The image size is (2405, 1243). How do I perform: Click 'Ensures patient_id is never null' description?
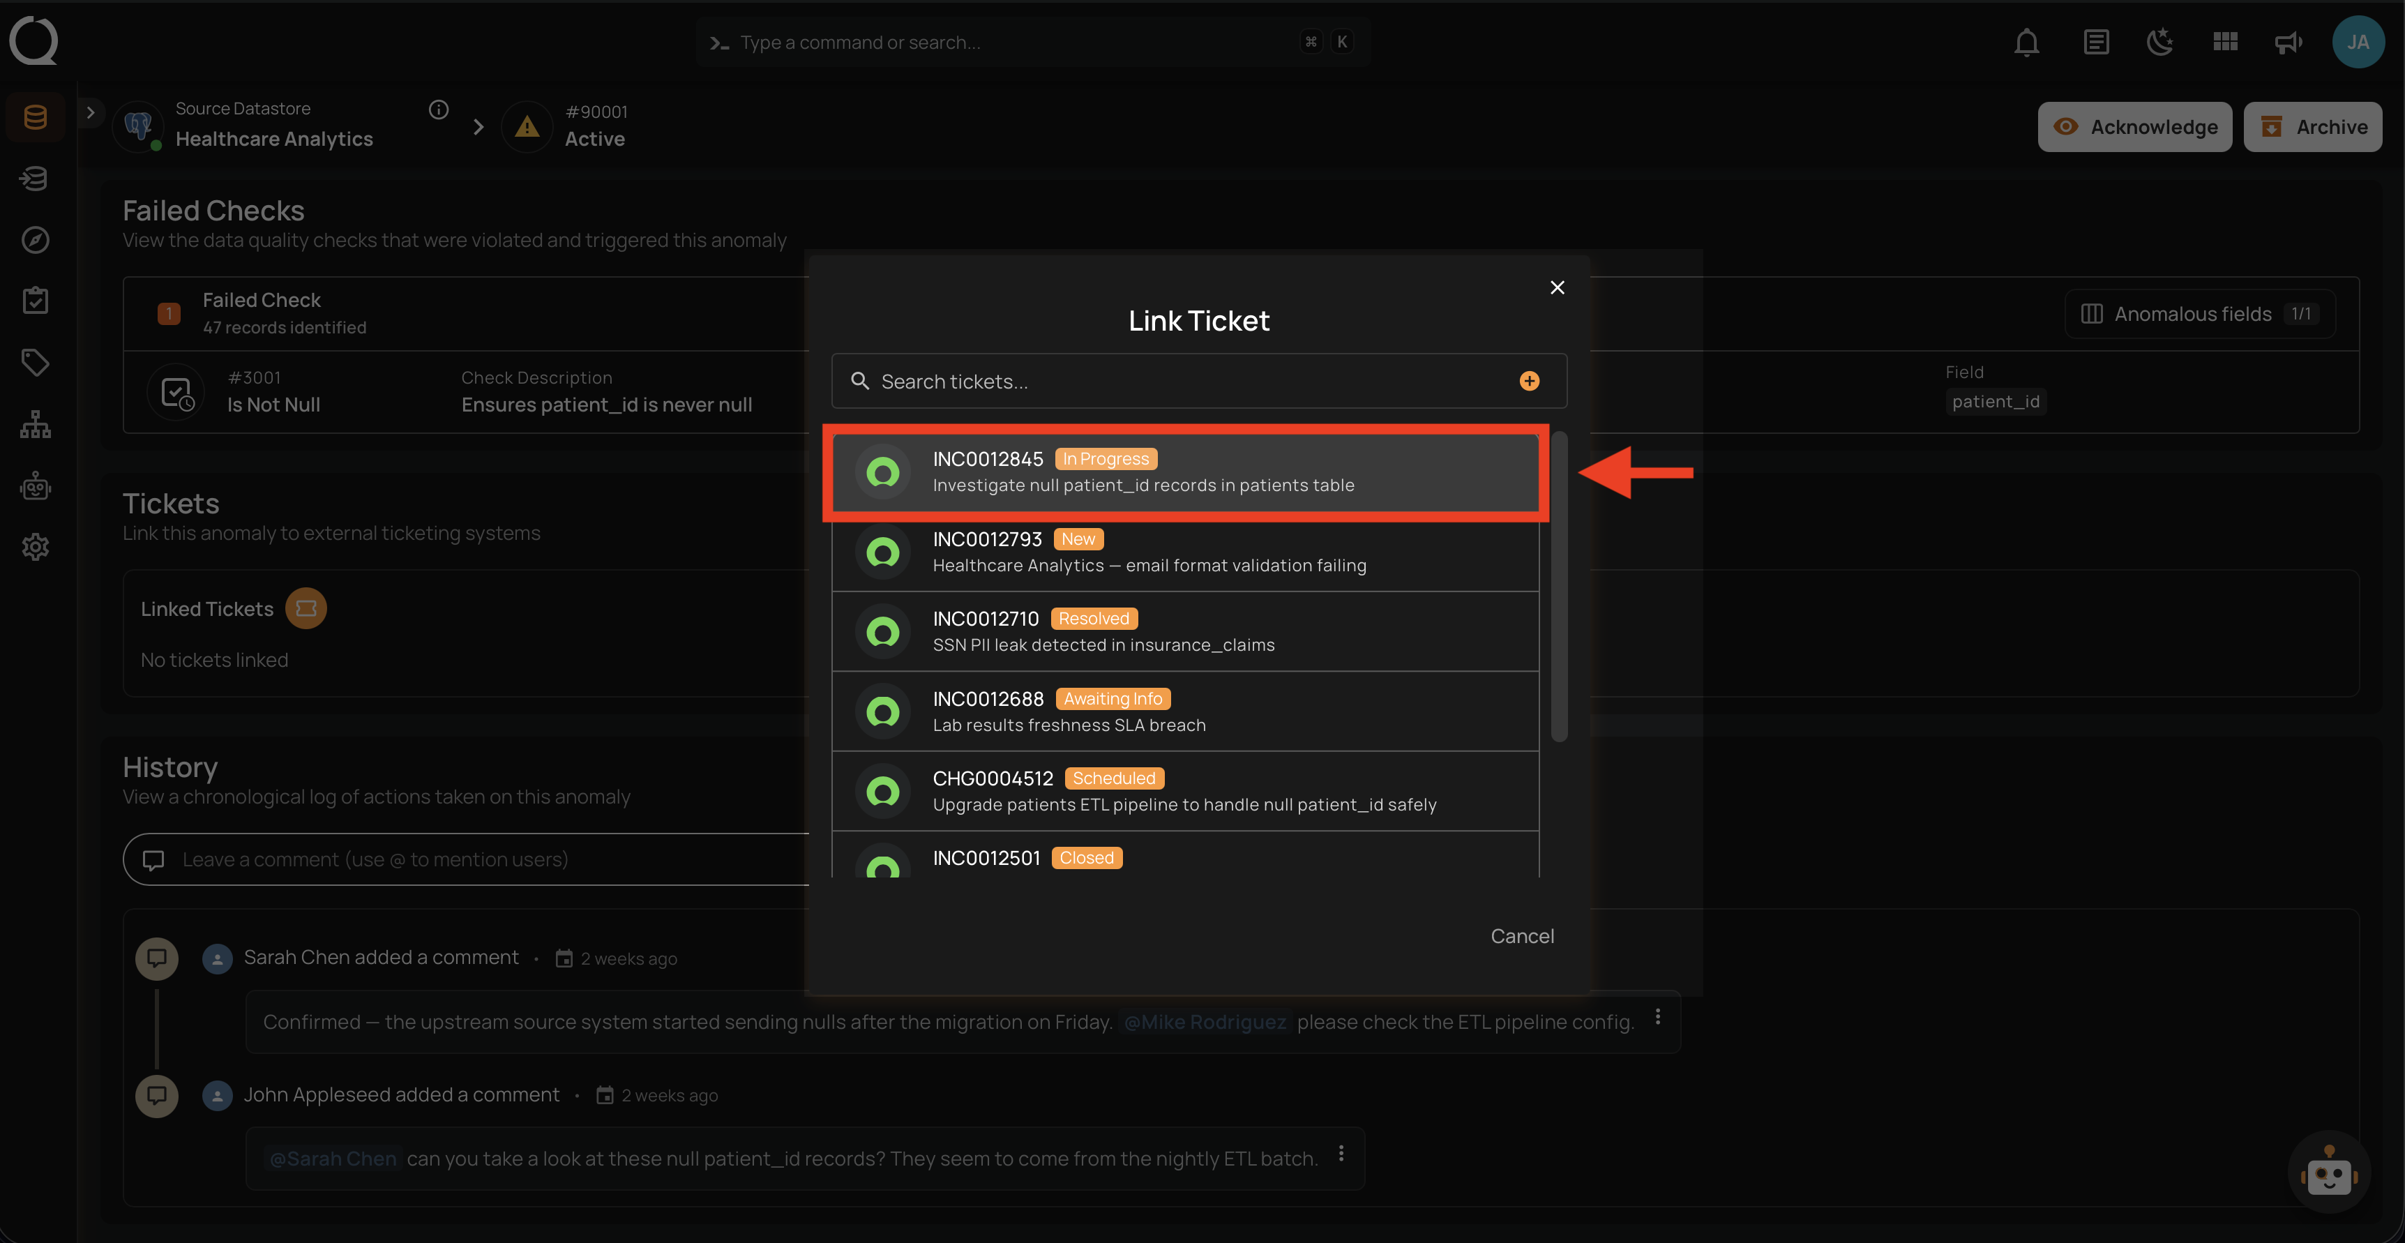(607, 405)
